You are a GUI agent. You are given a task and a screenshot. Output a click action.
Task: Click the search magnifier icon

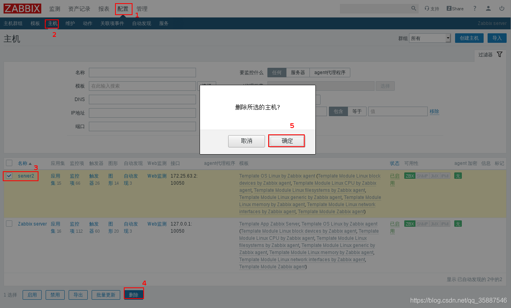[x=414, y=8]
